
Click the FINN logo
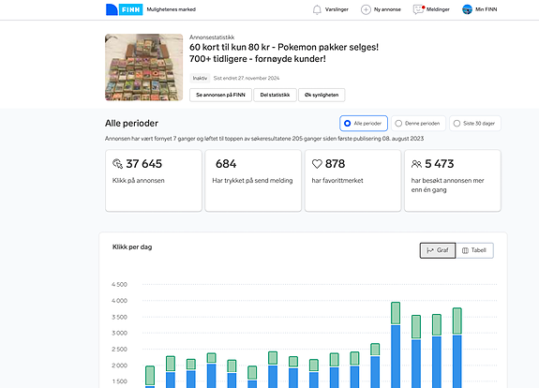(x=124, y=9)
